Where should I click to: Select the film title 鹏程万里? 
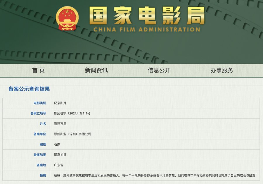coord(60,124)
